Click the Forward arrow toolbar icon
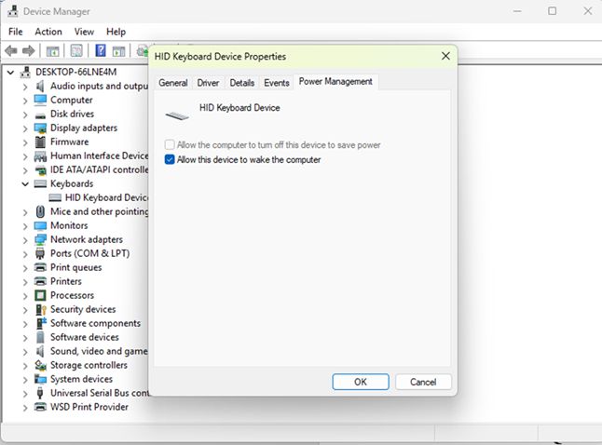The height and width of the screenshot is (445, 602). pyautogui.click(x=29, y=51)
